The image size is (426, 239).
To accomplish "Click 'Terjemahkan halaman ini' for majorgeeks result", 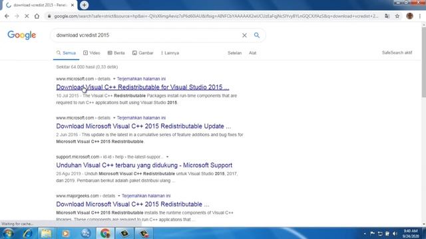I will (146, 196).
